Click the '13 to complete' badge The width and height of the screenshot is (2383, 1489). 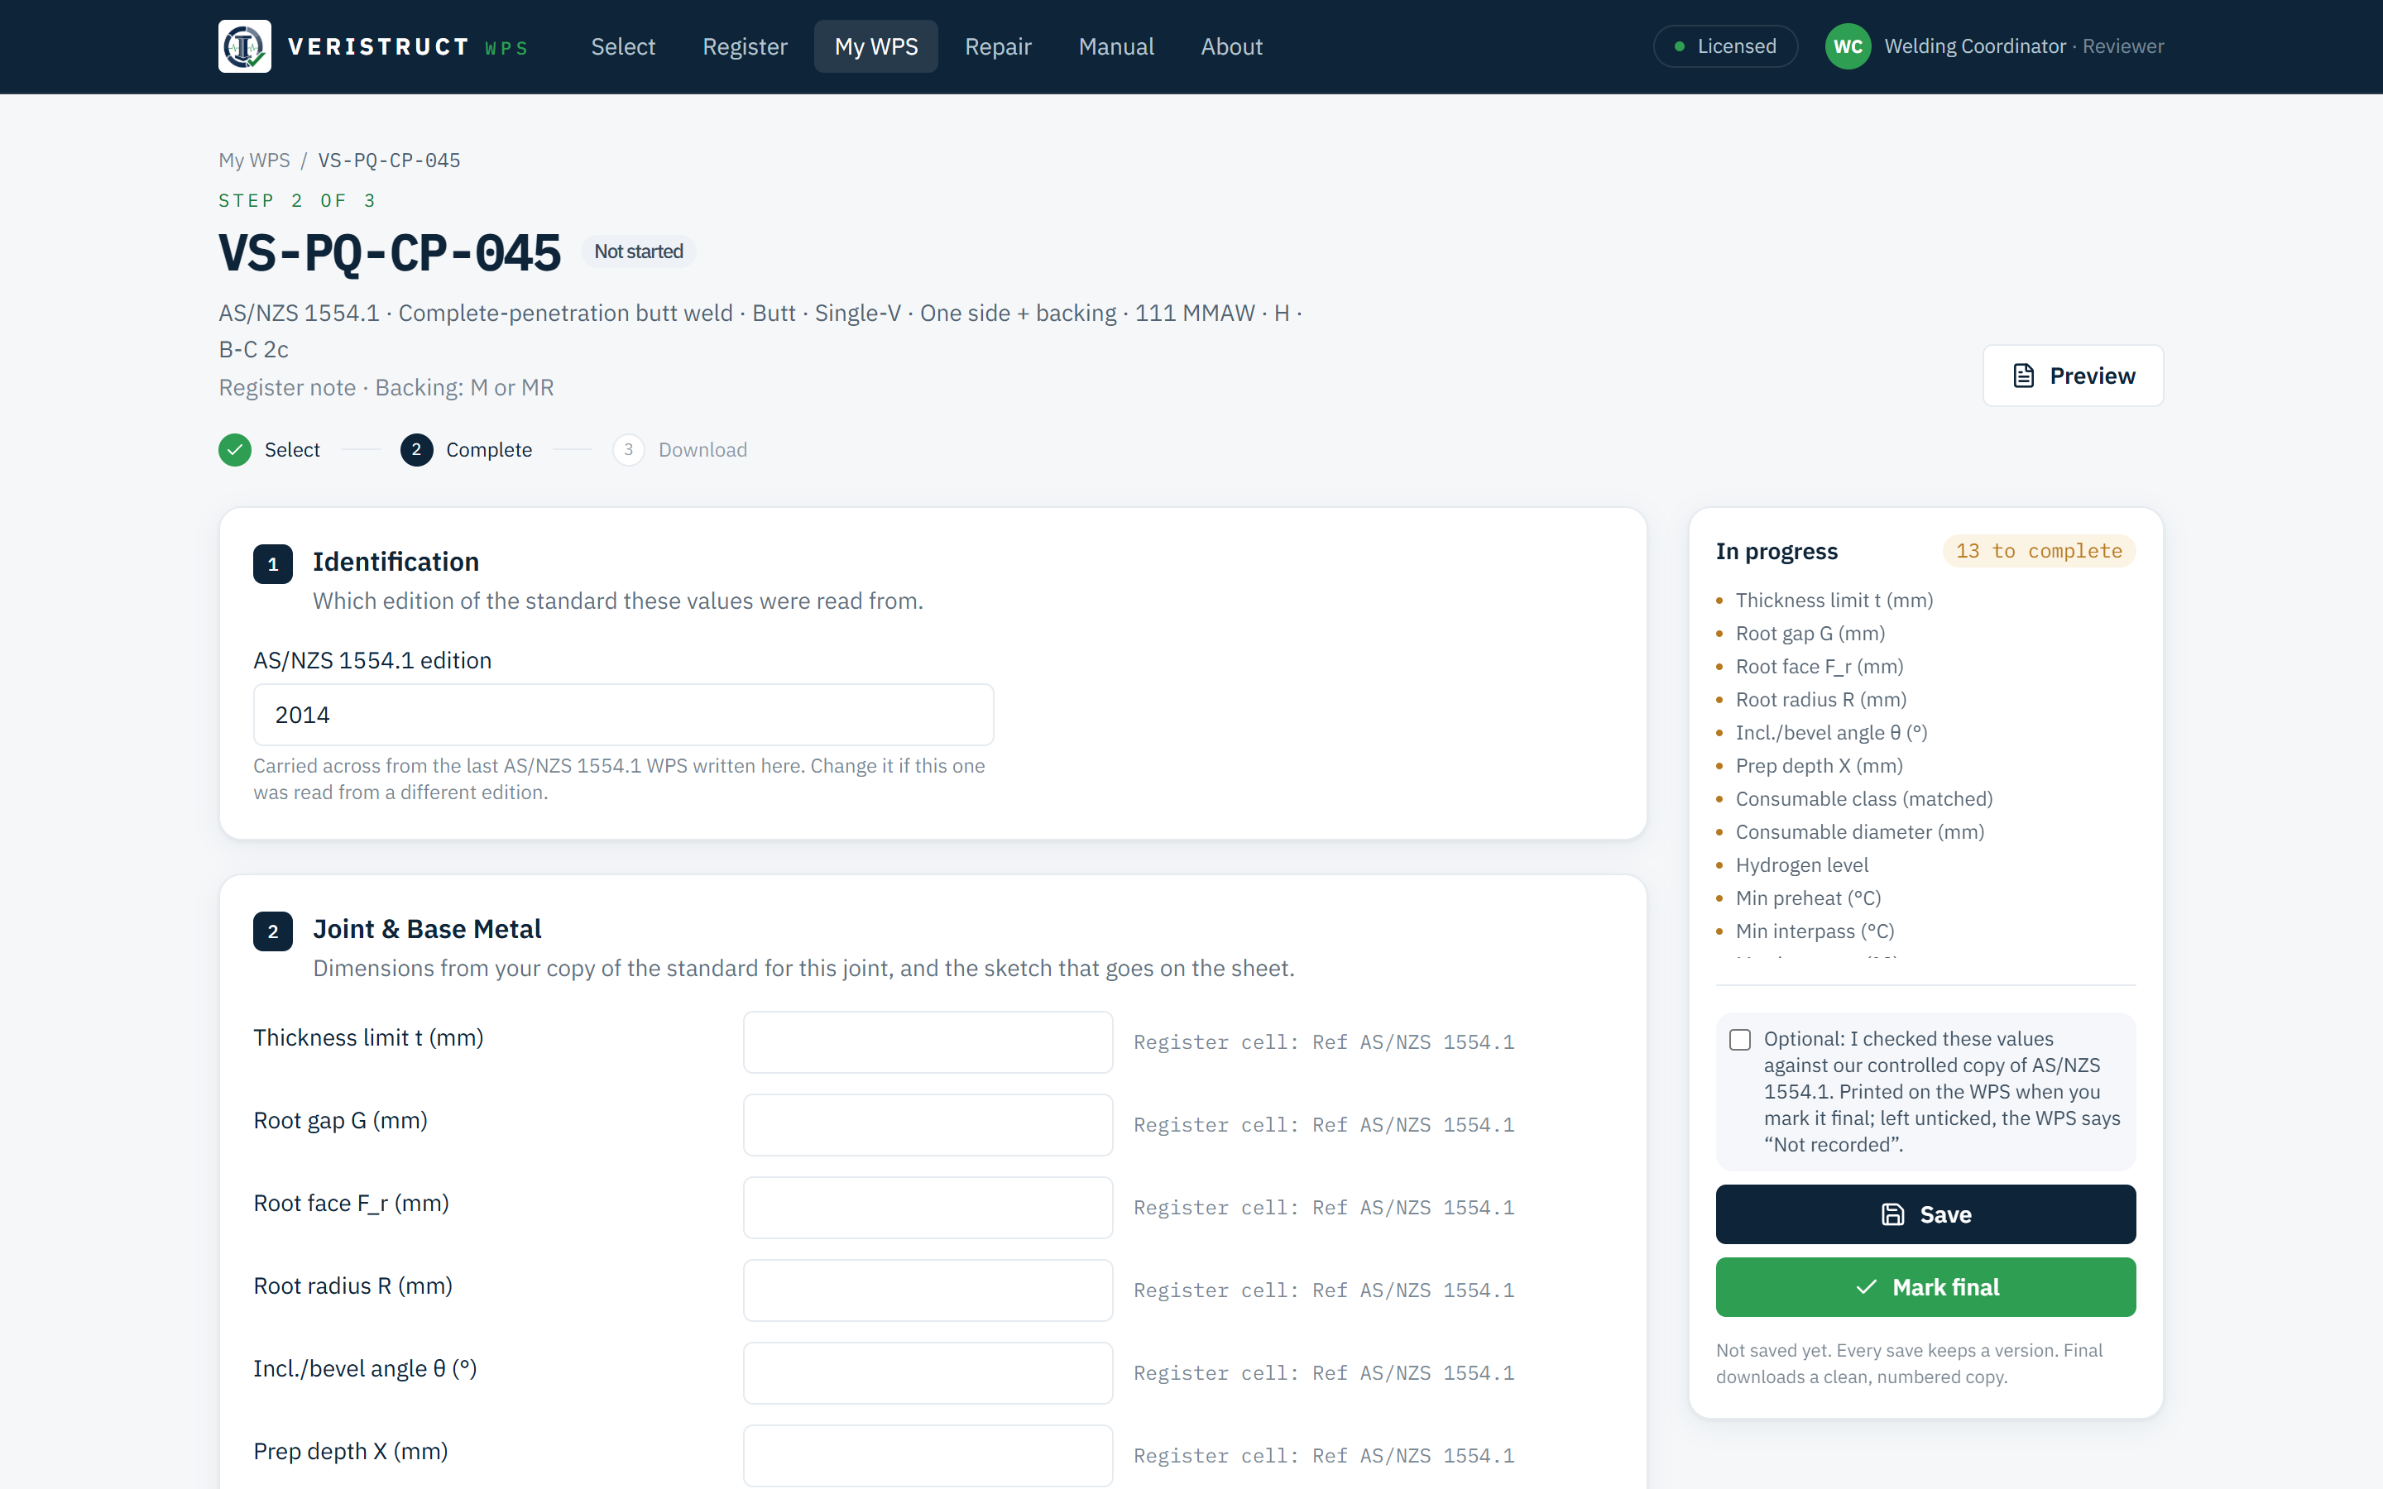click(x=2038, y=552)
